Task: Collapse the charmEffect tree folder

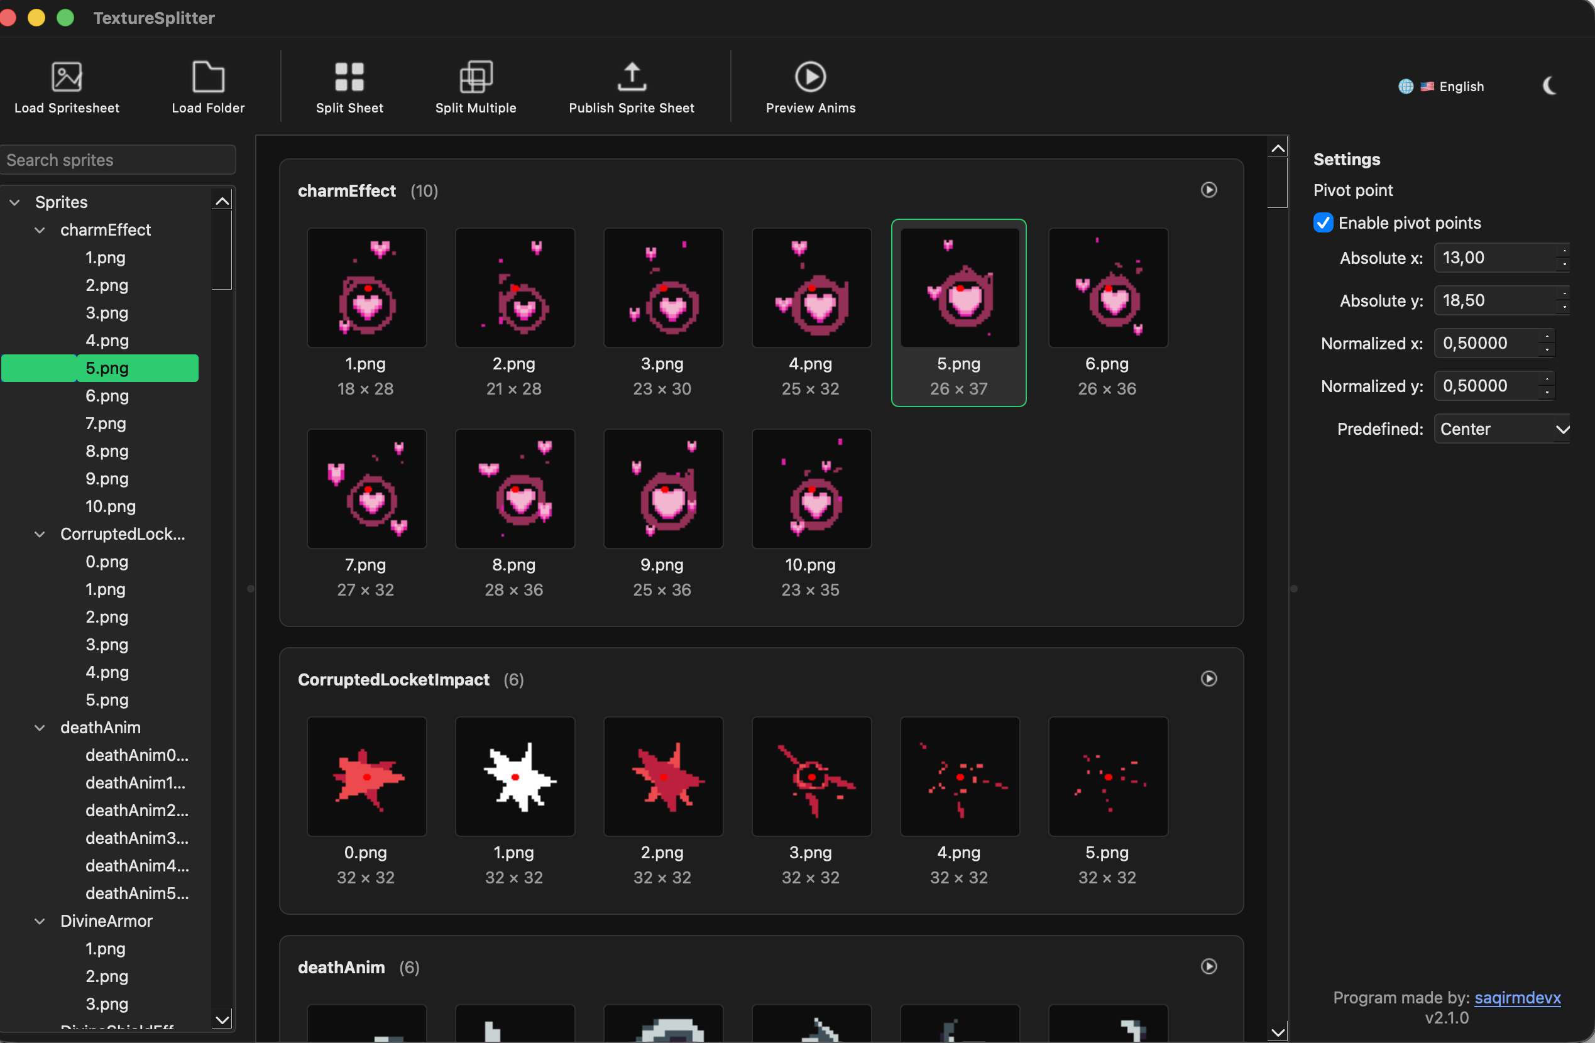Action: pyautogui.click(x=40, y=230)
